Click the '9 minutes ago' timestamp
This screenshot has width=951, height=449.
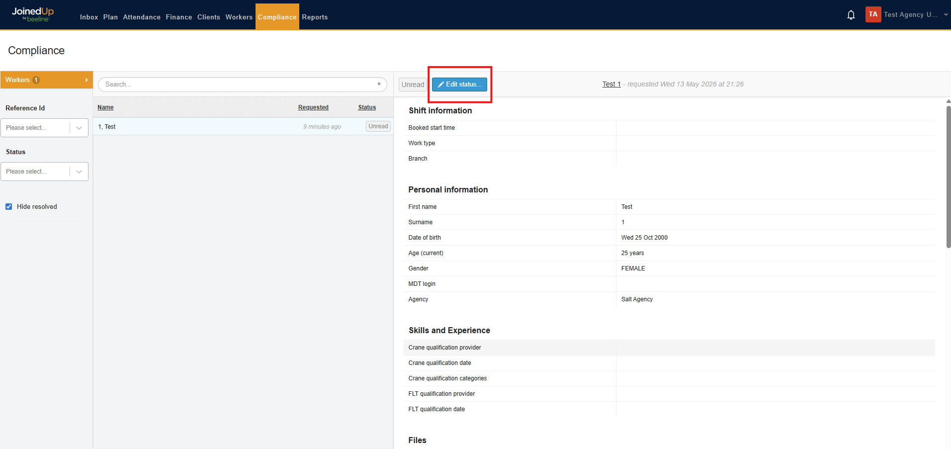coord(322,127)
